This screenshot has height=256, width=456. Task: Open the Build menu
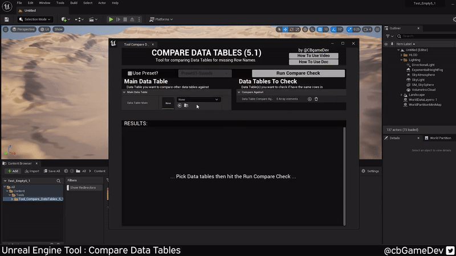coord(74,3)
